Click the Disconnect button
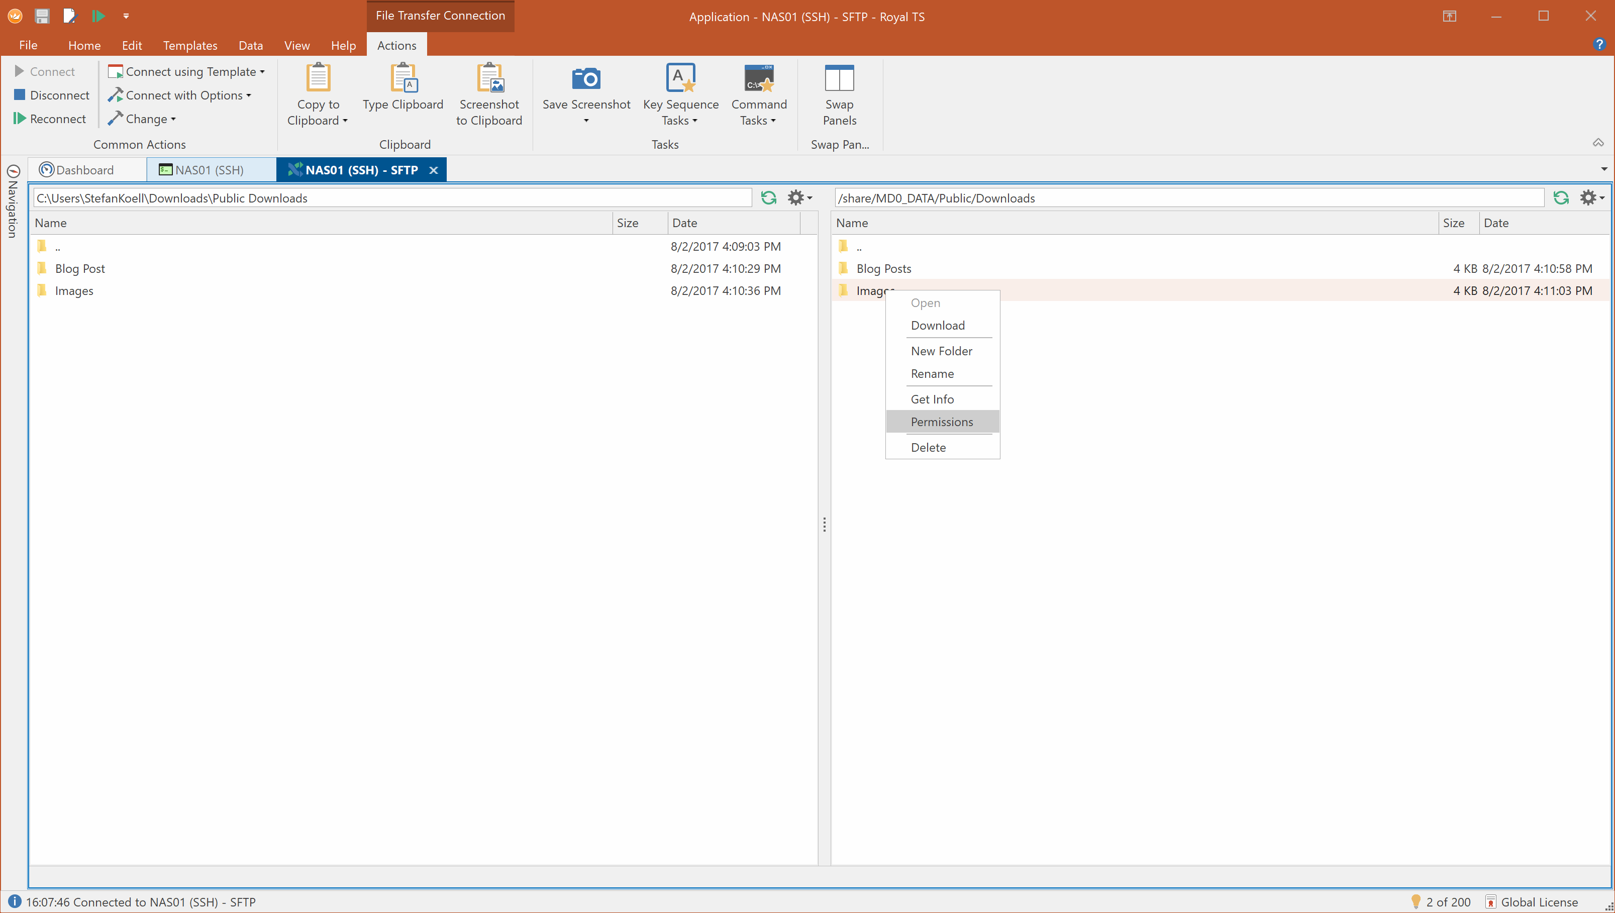The image size is (1615, 913). point(51,95)
